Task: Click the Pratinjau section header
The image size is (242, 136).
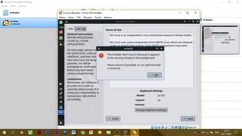Action: point(208,20)
